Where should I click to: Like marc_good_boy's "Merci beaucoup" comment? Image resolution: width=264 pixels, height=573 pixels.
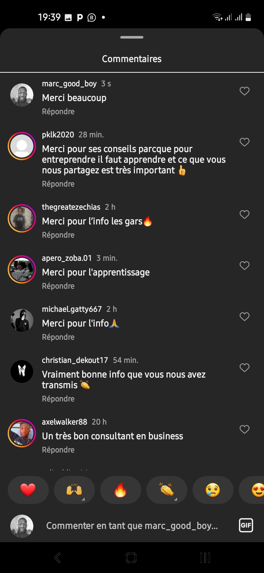pyautogui.click(x=244, y=91)
